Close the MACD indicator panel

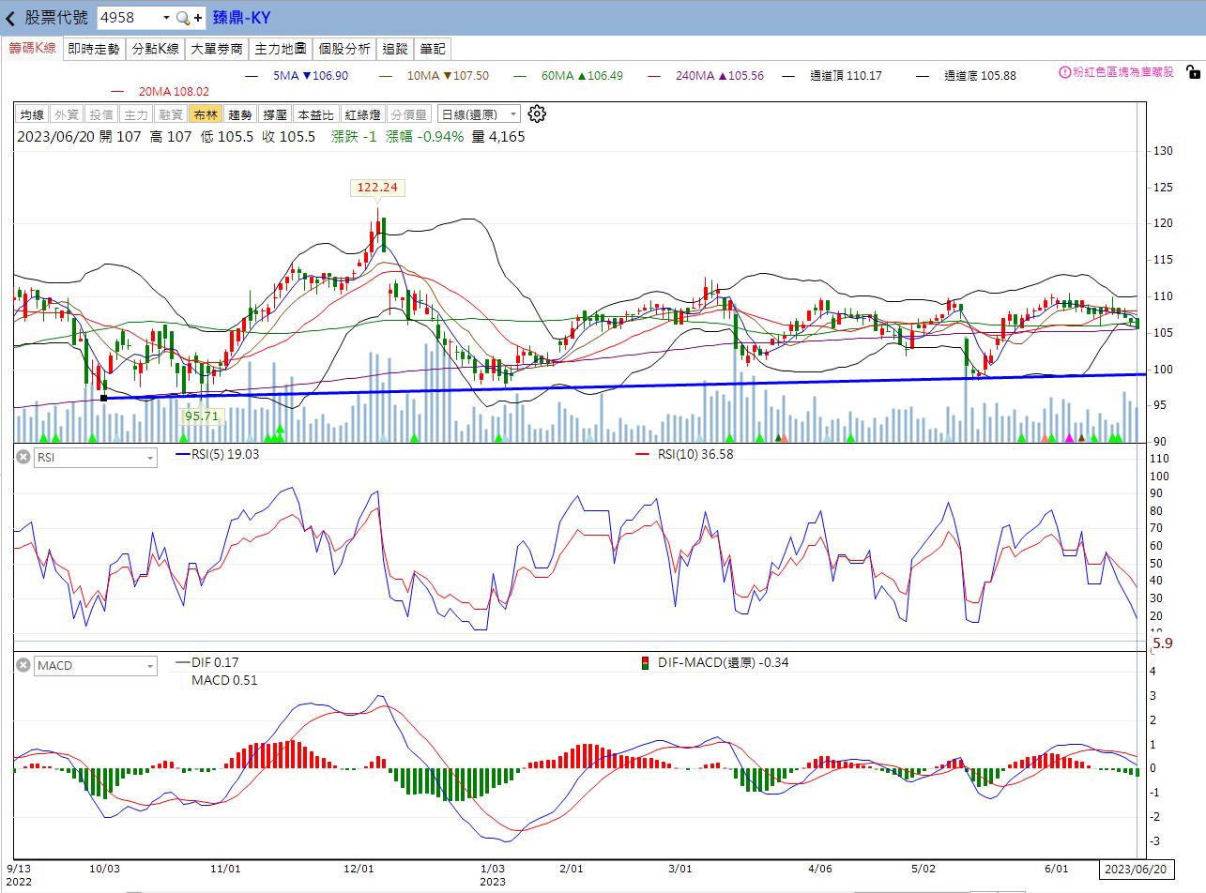[x=23, y=665]
